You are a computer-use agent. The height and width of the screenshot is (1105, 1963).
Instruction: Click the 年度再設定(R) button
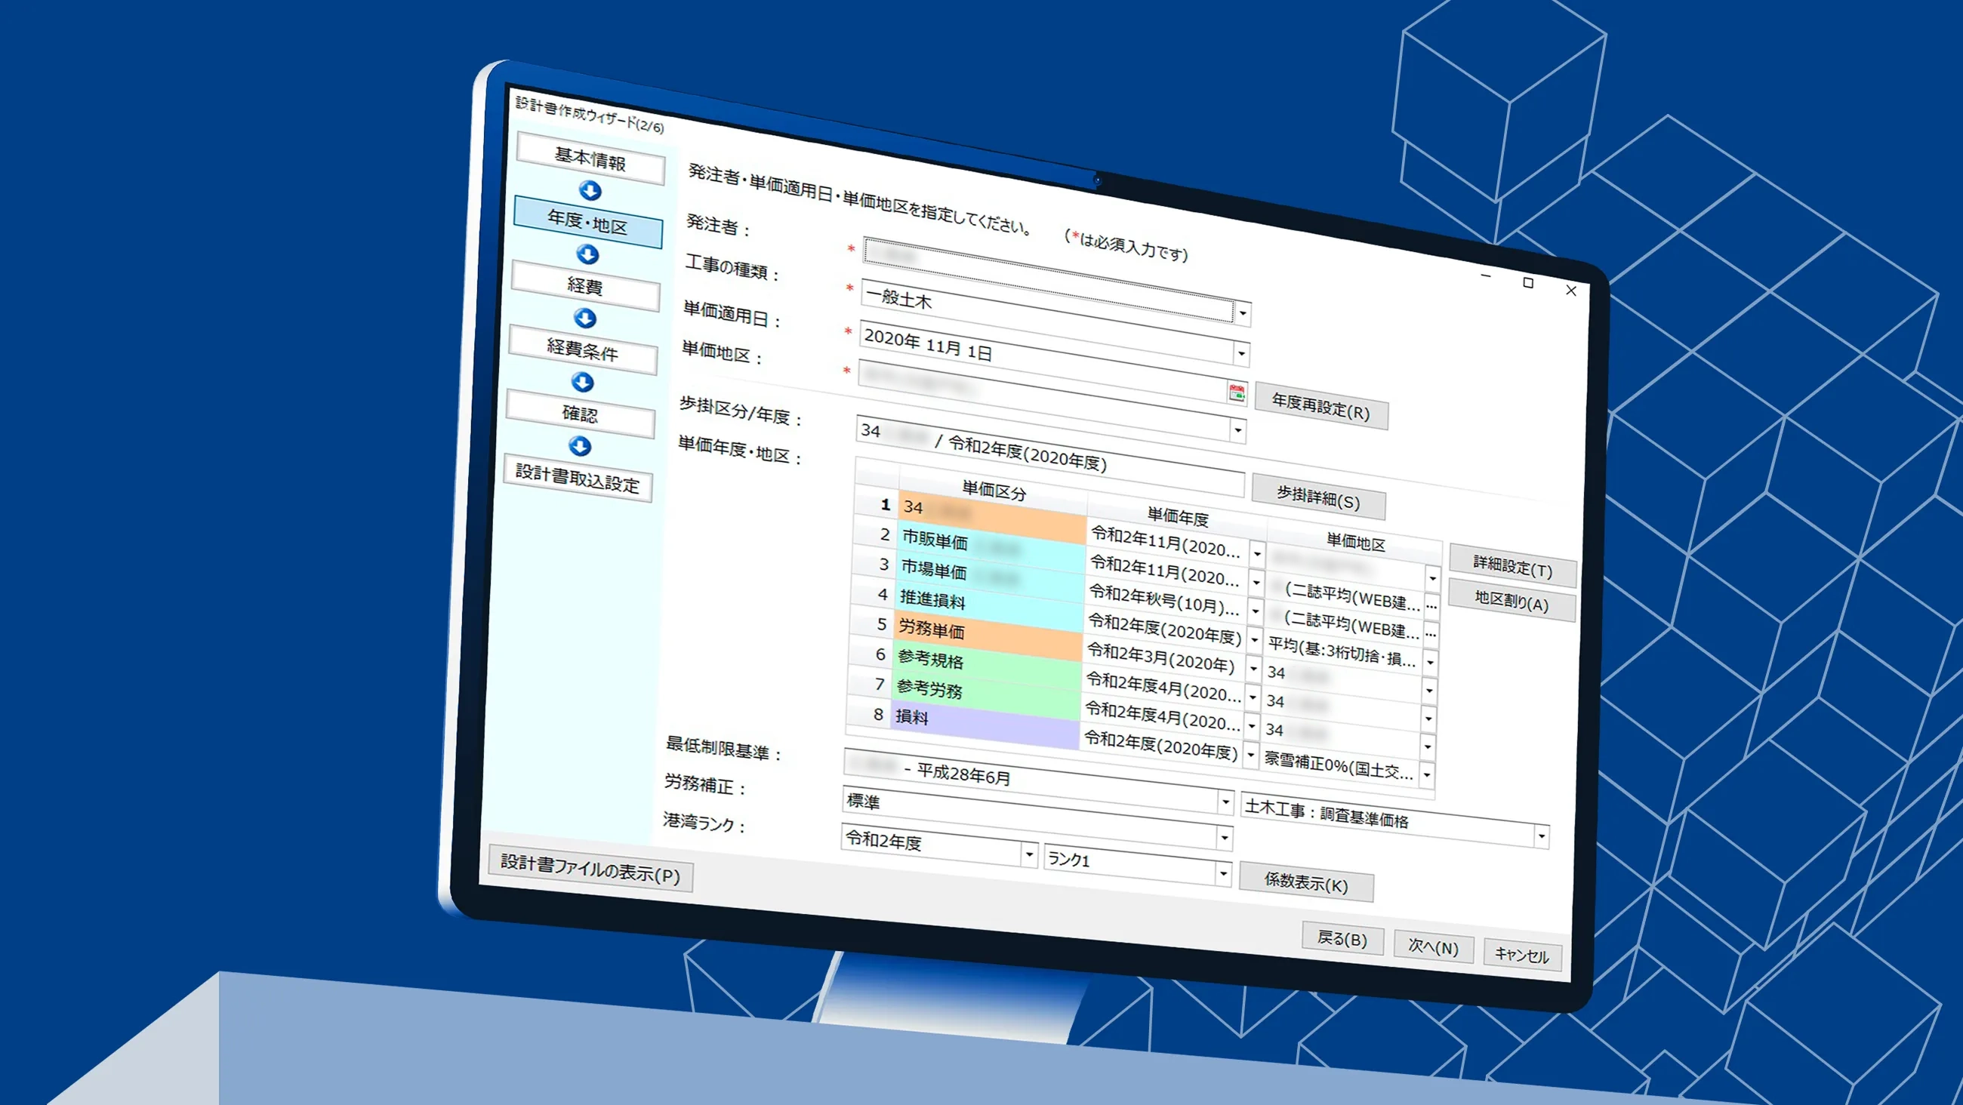(1320, 407)
